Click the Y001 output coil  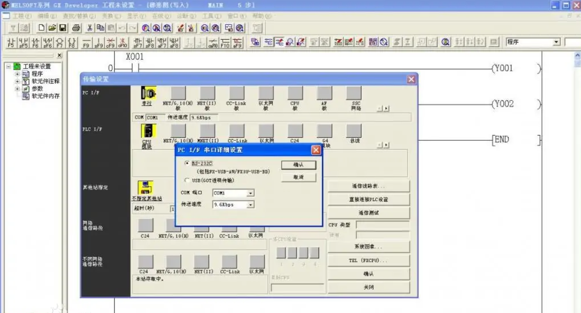click(517, 68)
